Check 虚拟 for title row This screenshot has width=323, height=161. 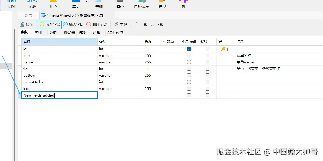click(x=207, y=56)
